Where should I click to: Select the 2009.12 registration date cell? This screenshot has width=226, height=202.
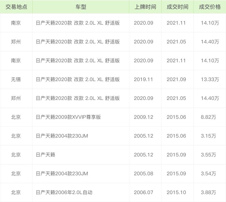click(143, 117)
